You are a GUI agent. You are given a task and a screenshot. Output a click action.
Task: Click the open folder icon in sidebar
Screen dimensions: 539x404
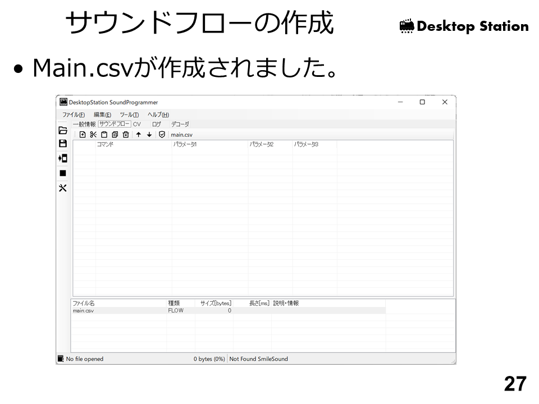[63, 130]
